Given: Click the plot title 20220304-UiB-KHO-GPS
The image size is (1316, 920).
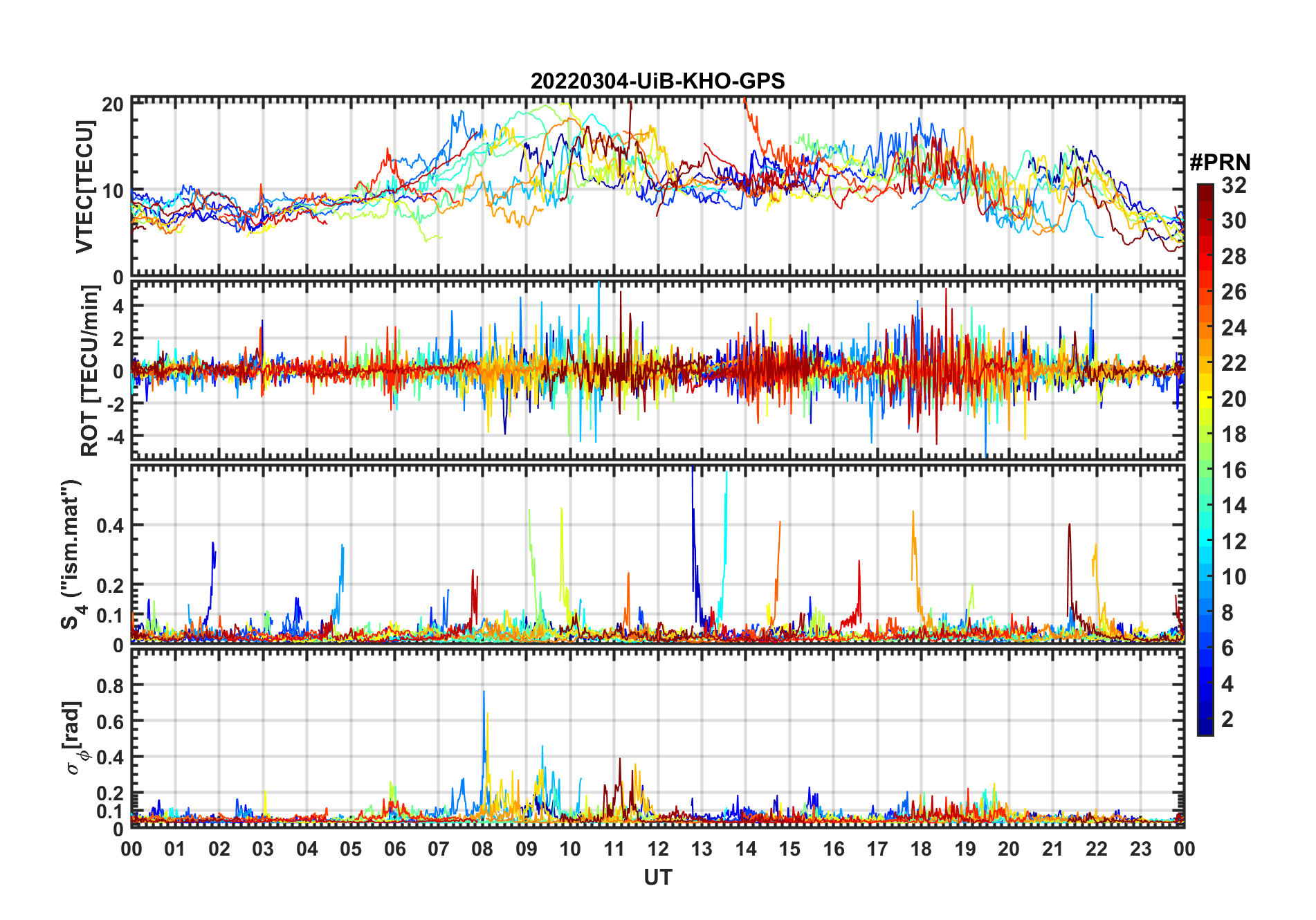Looking at the screenshot, I should click(657, 81).
